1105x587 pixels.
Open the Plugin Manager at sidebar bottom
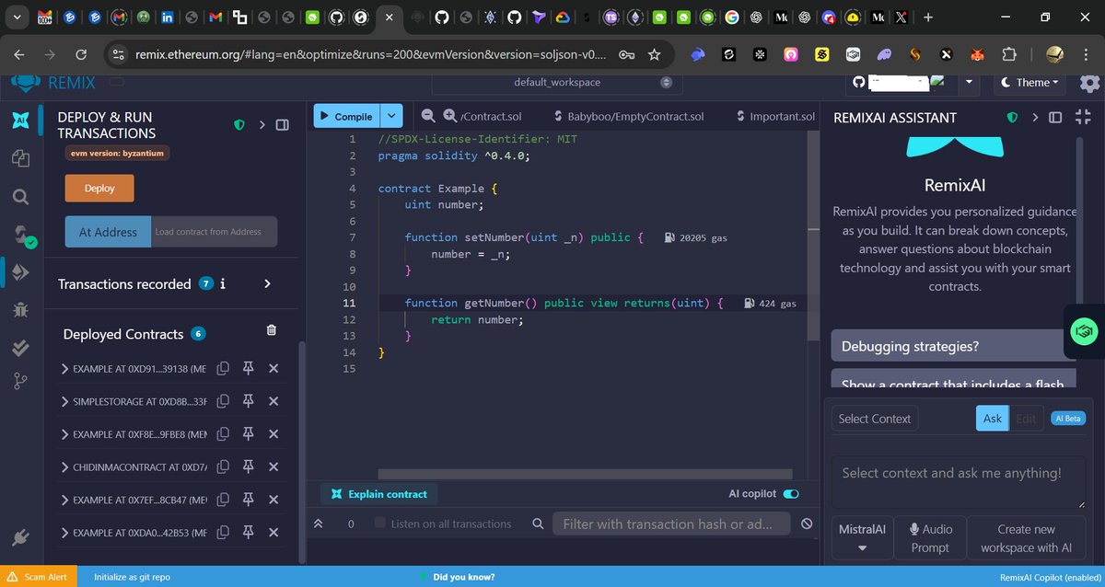coord(20,536)
